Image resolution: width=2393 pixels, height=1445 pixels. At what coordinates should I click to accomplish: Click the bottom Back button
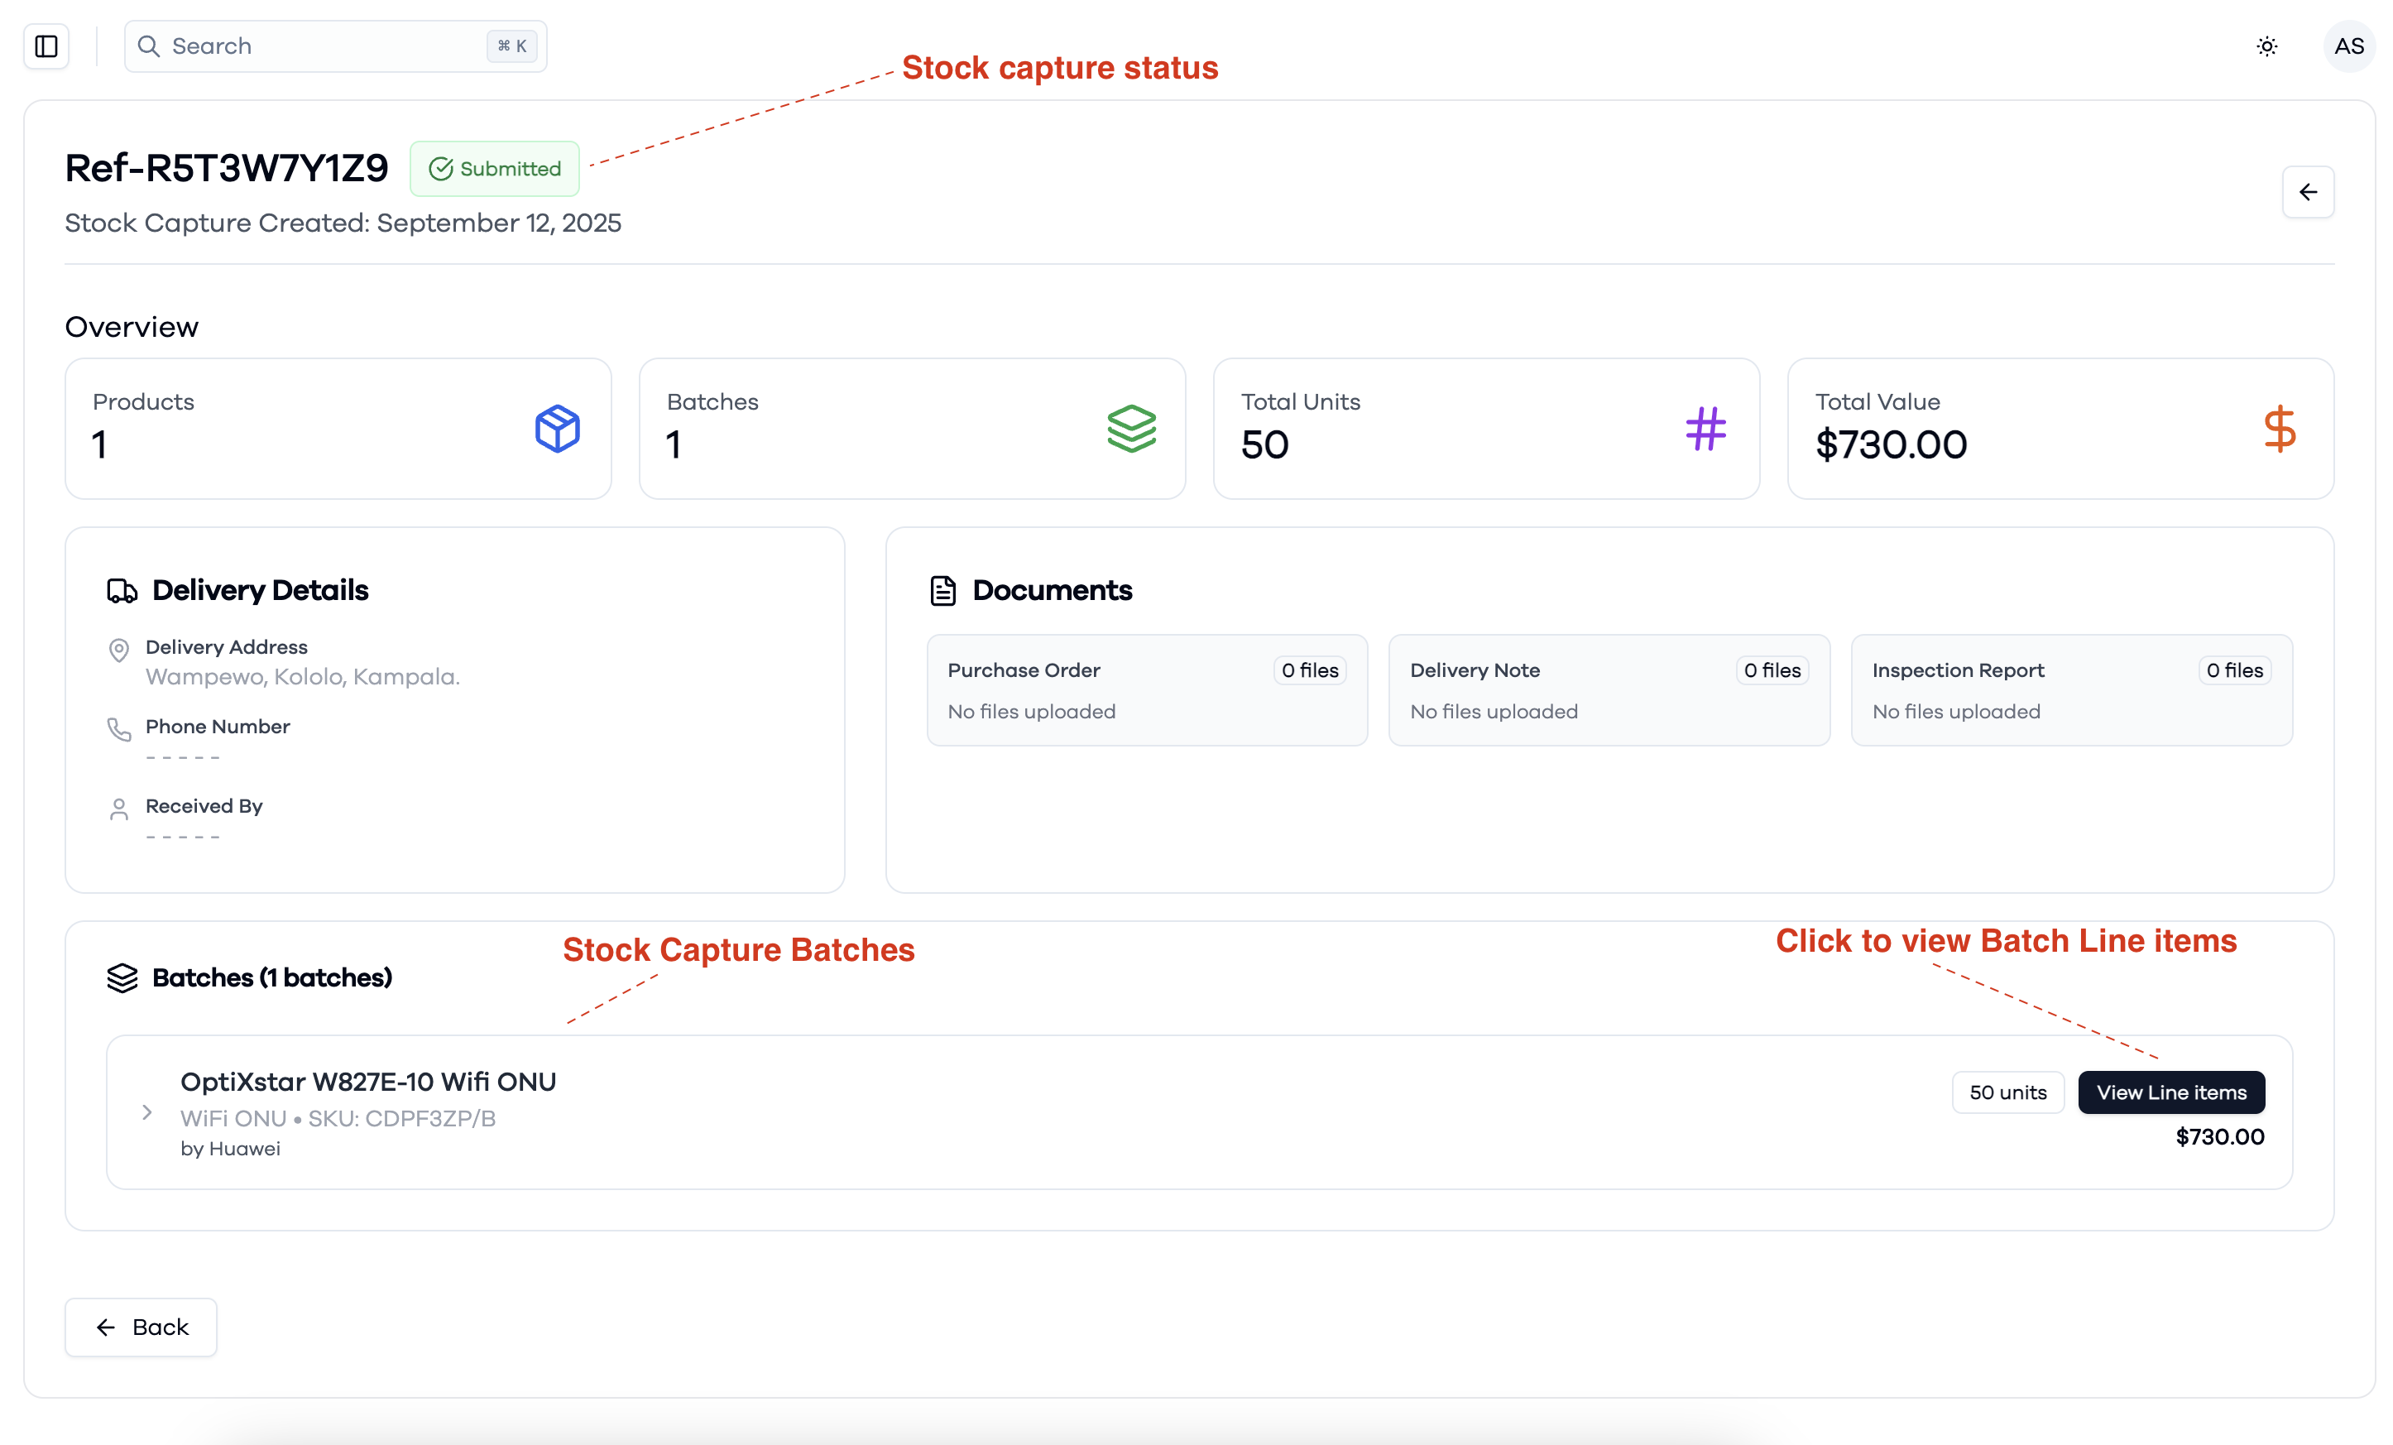coord(141,1327)
